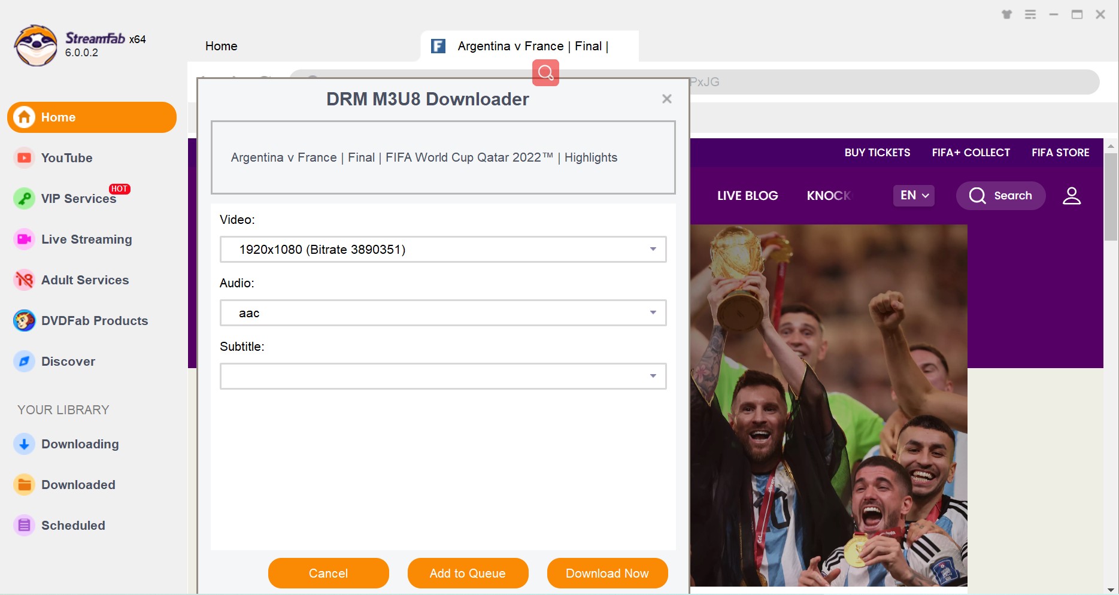Click the Add to Queue button
The image size is (1119, 595).
point(468,573)
